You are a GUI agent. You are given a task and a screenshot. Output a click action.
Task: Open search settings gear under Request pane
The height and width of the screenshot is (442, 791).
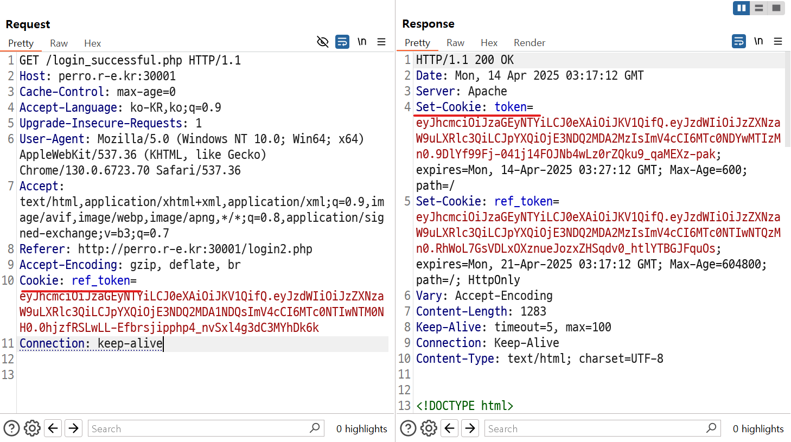[x=32, y=428]
